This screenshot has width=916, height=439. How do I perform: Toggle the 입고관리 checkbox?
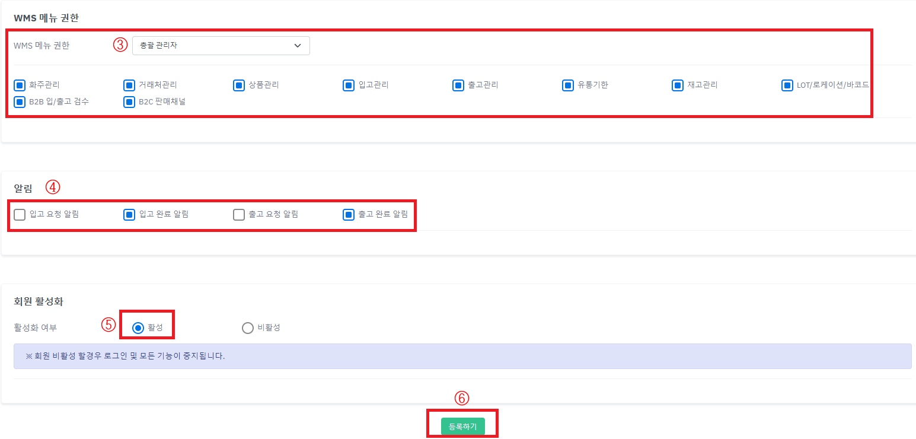(x=349, y=85)
